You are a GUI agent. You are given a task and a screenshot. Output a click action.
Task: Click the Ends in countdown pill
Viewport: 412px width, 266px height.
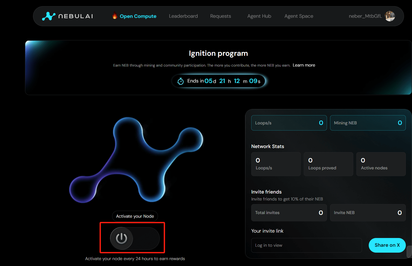pos(218,81)
